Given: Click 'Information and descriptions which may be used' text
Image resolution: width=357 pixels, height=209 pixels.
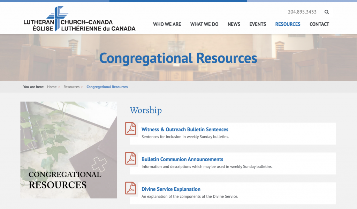Looking at the screenshot, I should tap(207, 167).
